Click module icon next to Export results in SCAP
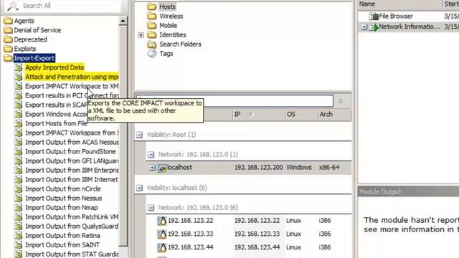This screenshot has width=459, height=258. click(x=18, y=105)
